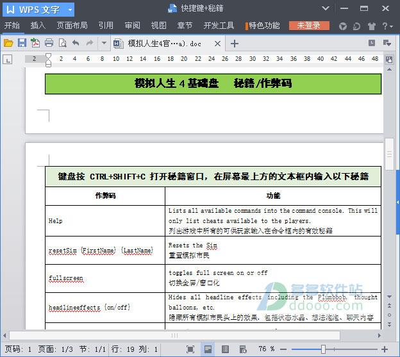Expand the quick access toolbar dropdown arrow
The height and width of the screenshot is (357, 400).
104,43
